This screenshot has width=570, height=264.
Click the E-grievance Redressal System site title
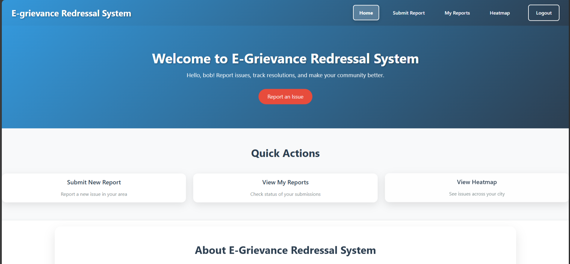pos(71,14)
